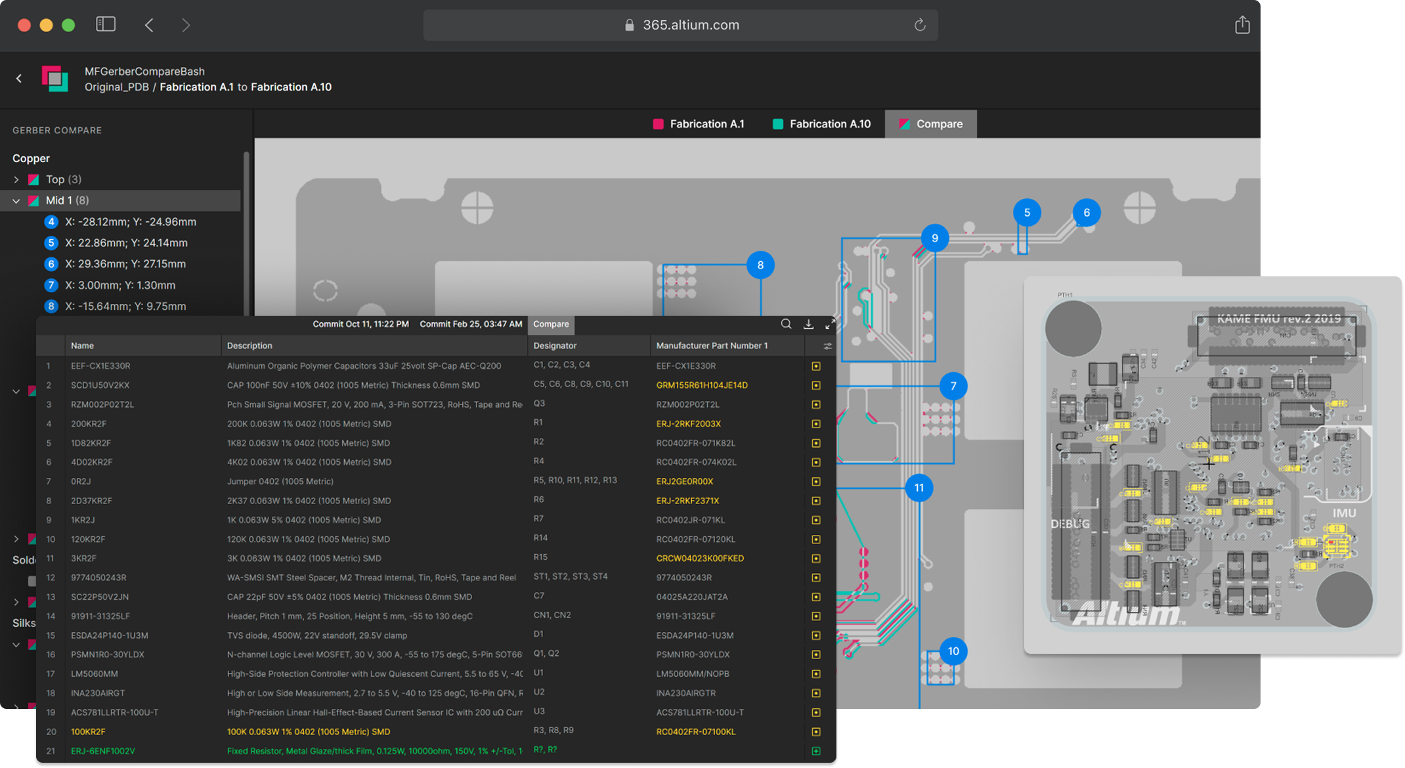The height and width of the screenshot is (768, 1405).
Task: Click marker icon for row 1 EEF-CX1E330R
Action: pos(816,366)
